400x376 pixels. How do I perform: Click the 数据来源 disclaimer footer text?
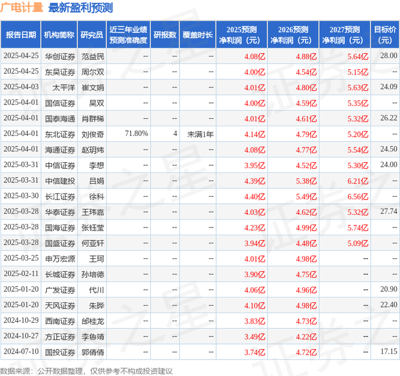coord(86,371)
